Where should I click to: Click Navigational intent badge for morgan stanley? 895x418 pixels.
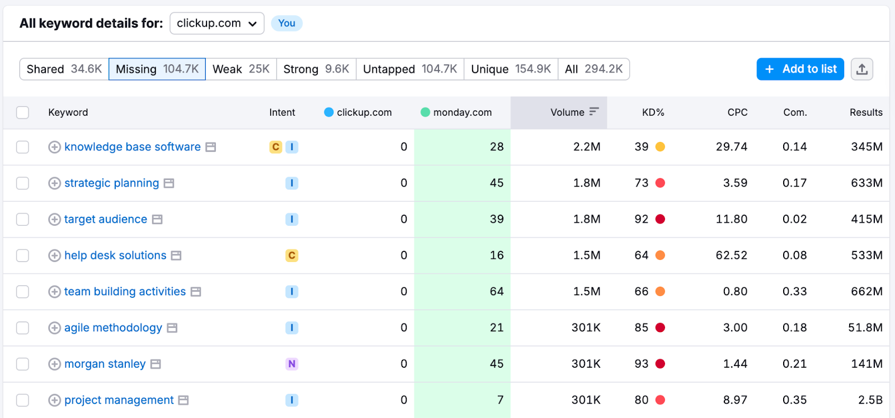(x=292, y=364)
